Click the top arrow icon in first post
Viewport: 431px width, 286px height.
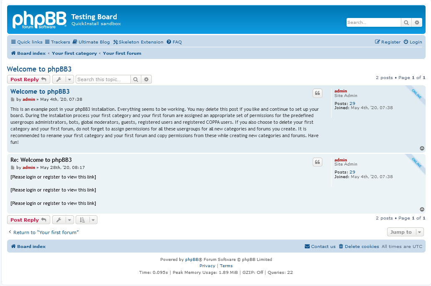coord(422,148)
